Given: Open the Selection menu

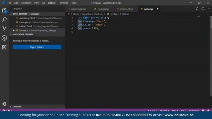Looking at the screenshot, I should (x=26, y=3).
